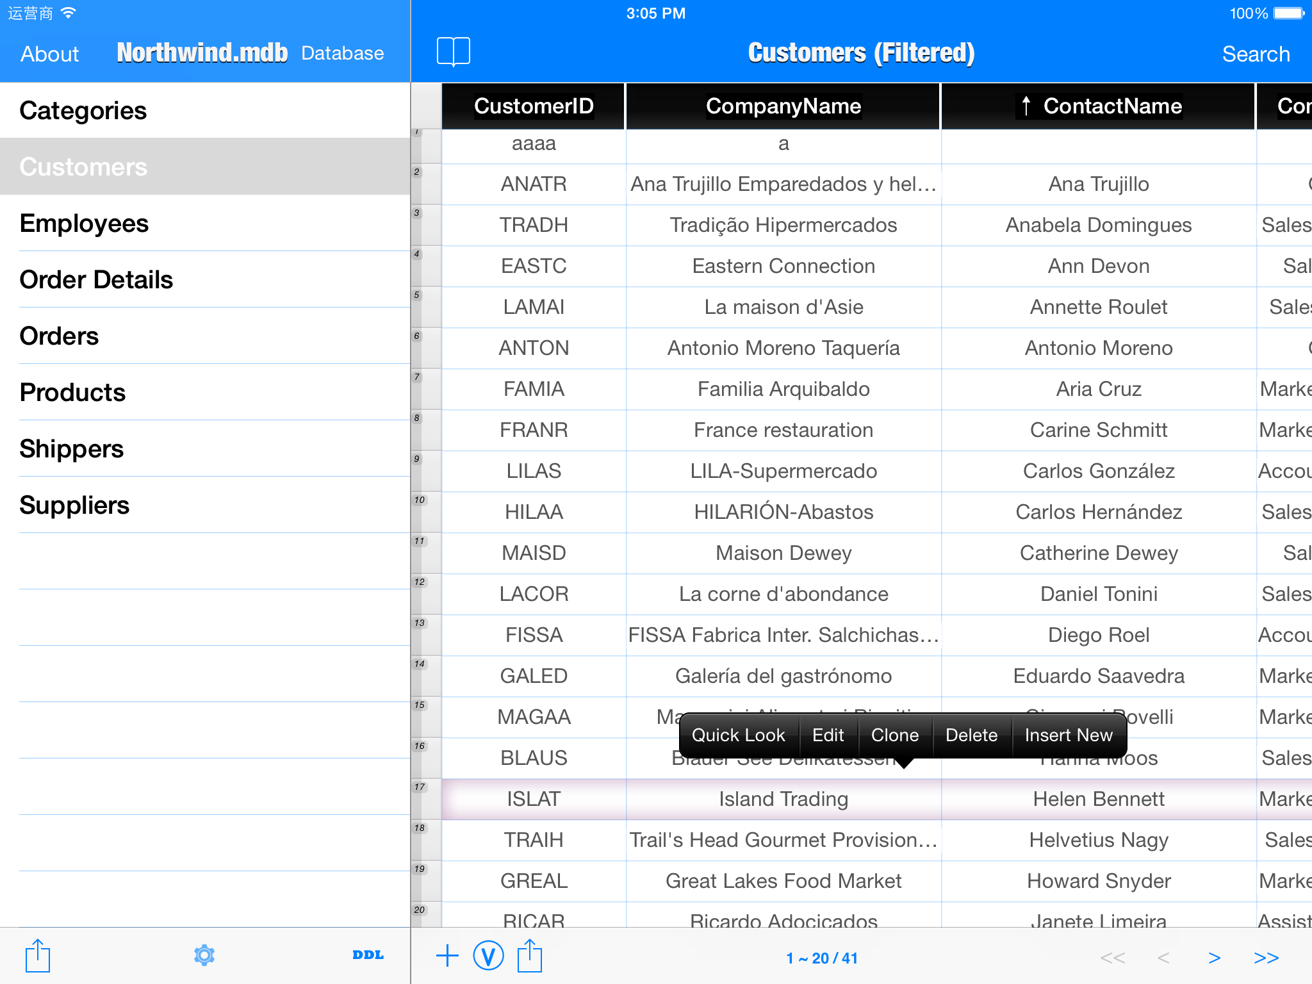Tap share icon under table list
The image size is (1312, 984).
tap(38, 956)
